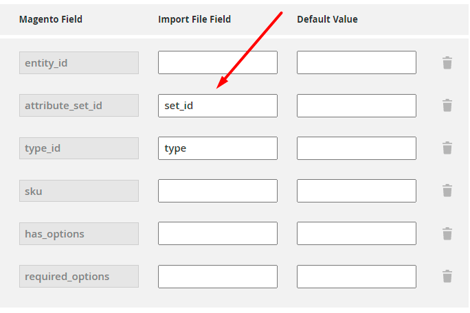Delete the sku field mapping
Screen dimensions: 470x313
pyautogui.click(x=447, y=191)
